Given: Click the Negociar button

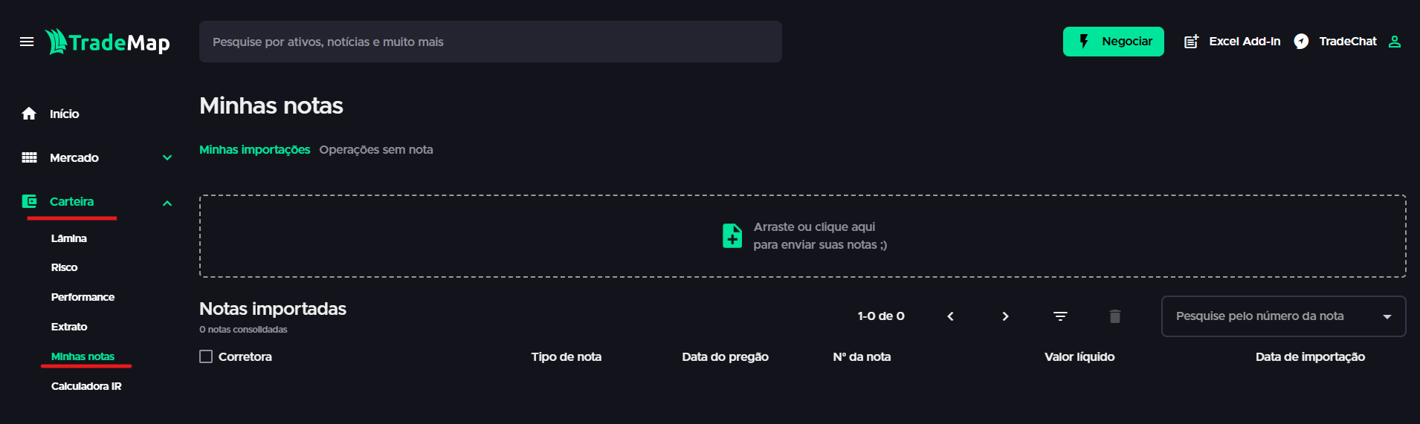Looking at the screenshot, I should (1113, 42).
